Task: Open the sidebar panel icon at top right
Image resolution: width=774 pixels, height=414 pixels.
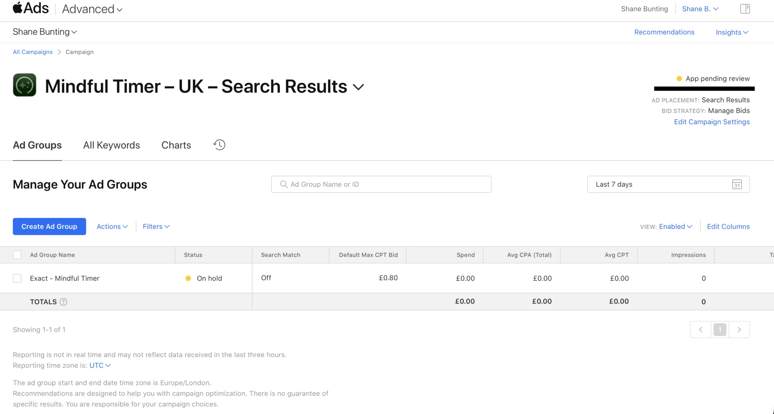Action: tap(745, 9)
